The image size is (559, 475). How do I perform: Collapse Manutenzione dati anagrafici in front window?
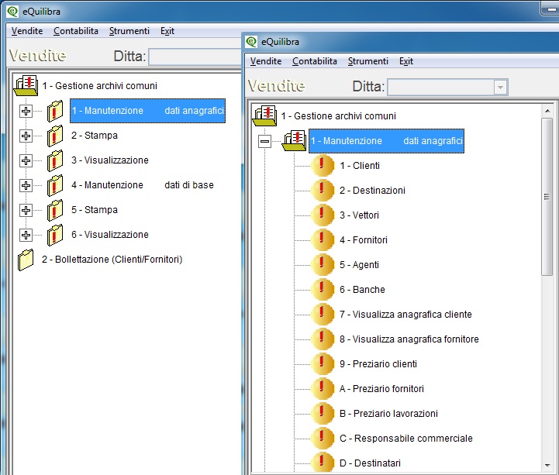pos(264,141)
